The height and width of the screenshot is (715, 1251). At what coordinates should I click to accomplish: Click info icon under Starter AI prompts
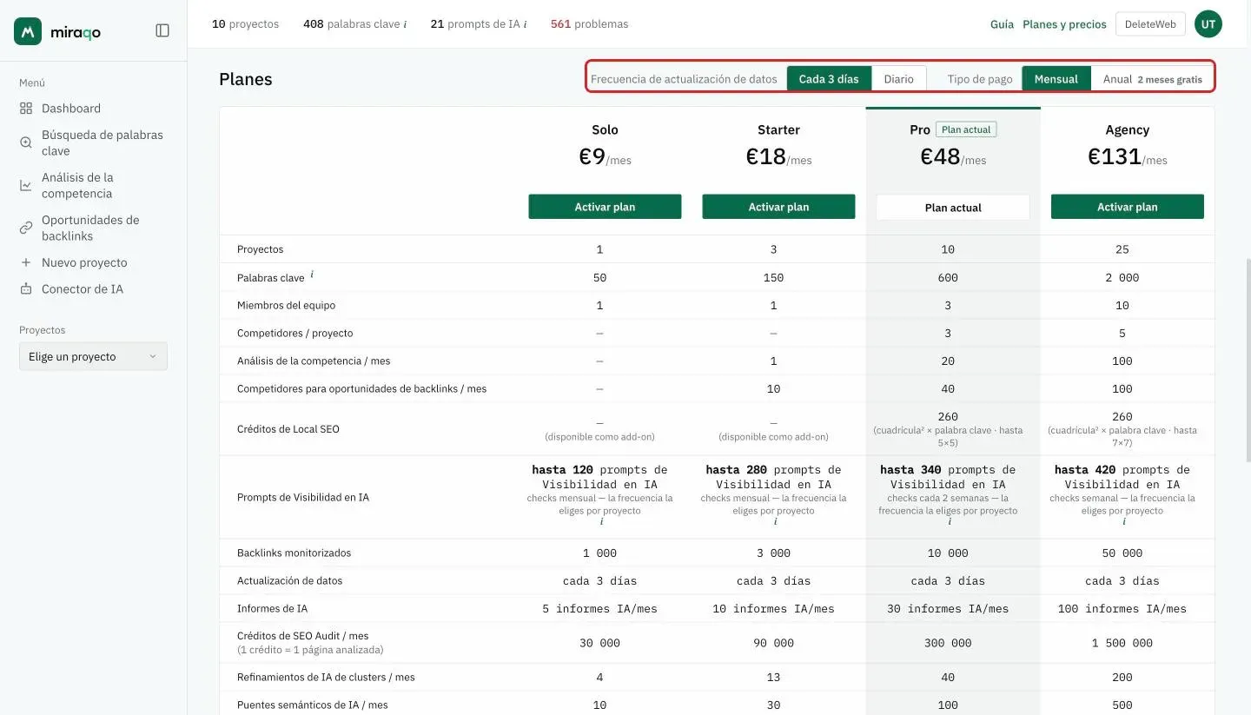[775, 522]
